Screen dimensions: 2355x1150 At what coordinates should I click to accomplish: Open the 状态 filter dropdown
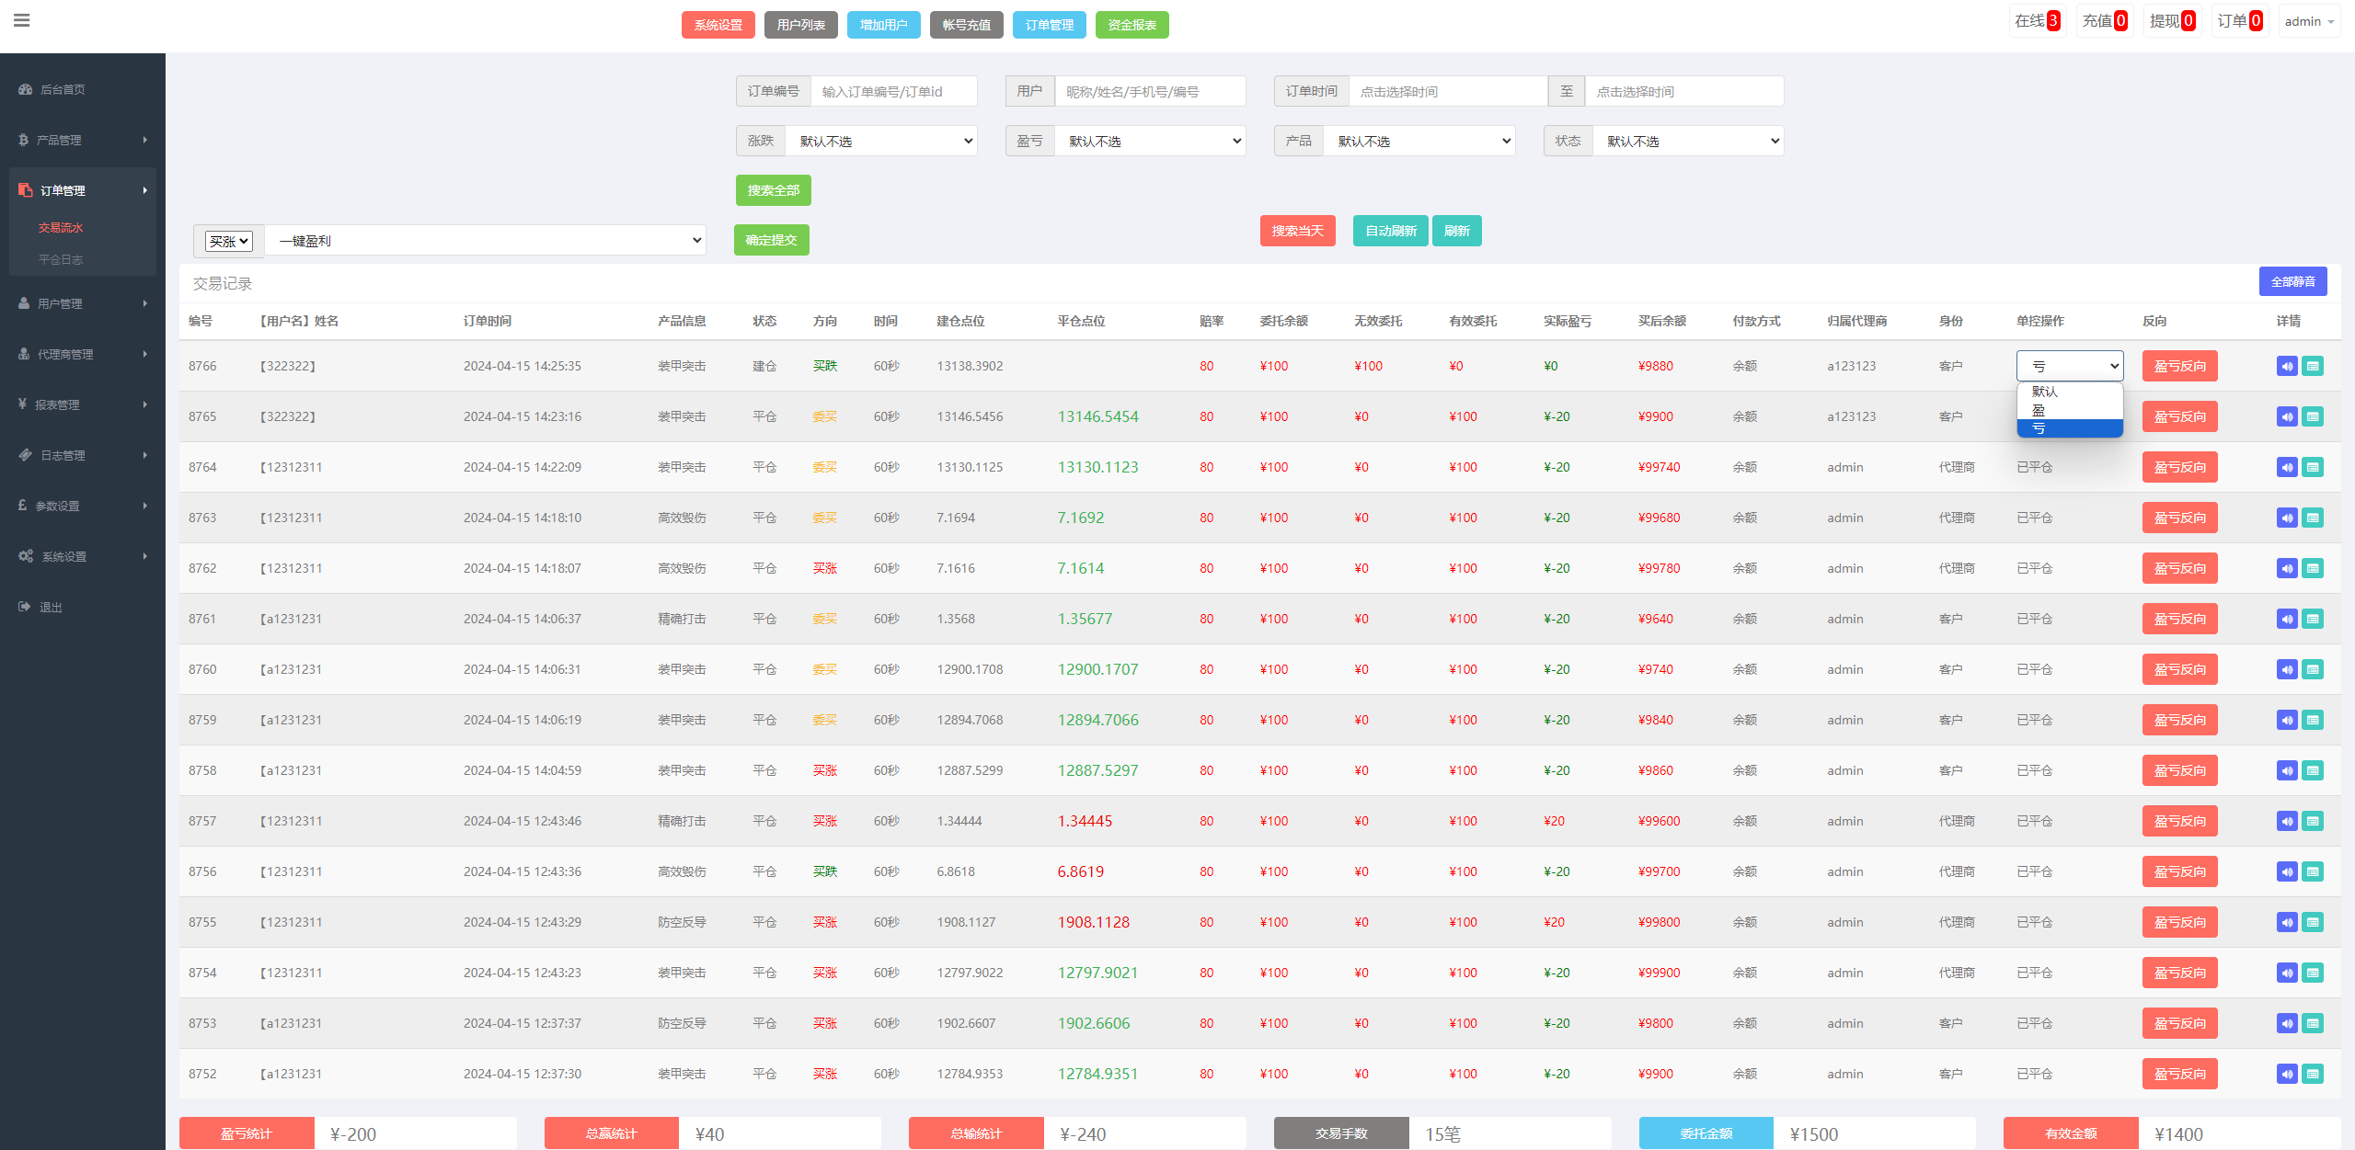tap(1688, 141)
